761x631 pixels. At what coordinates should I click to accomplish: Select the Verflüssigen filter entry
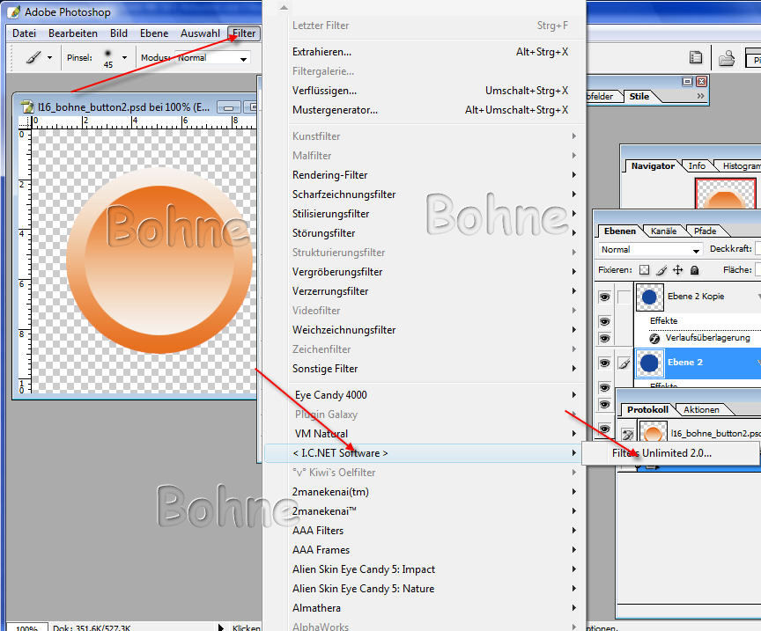coord(324,91)
